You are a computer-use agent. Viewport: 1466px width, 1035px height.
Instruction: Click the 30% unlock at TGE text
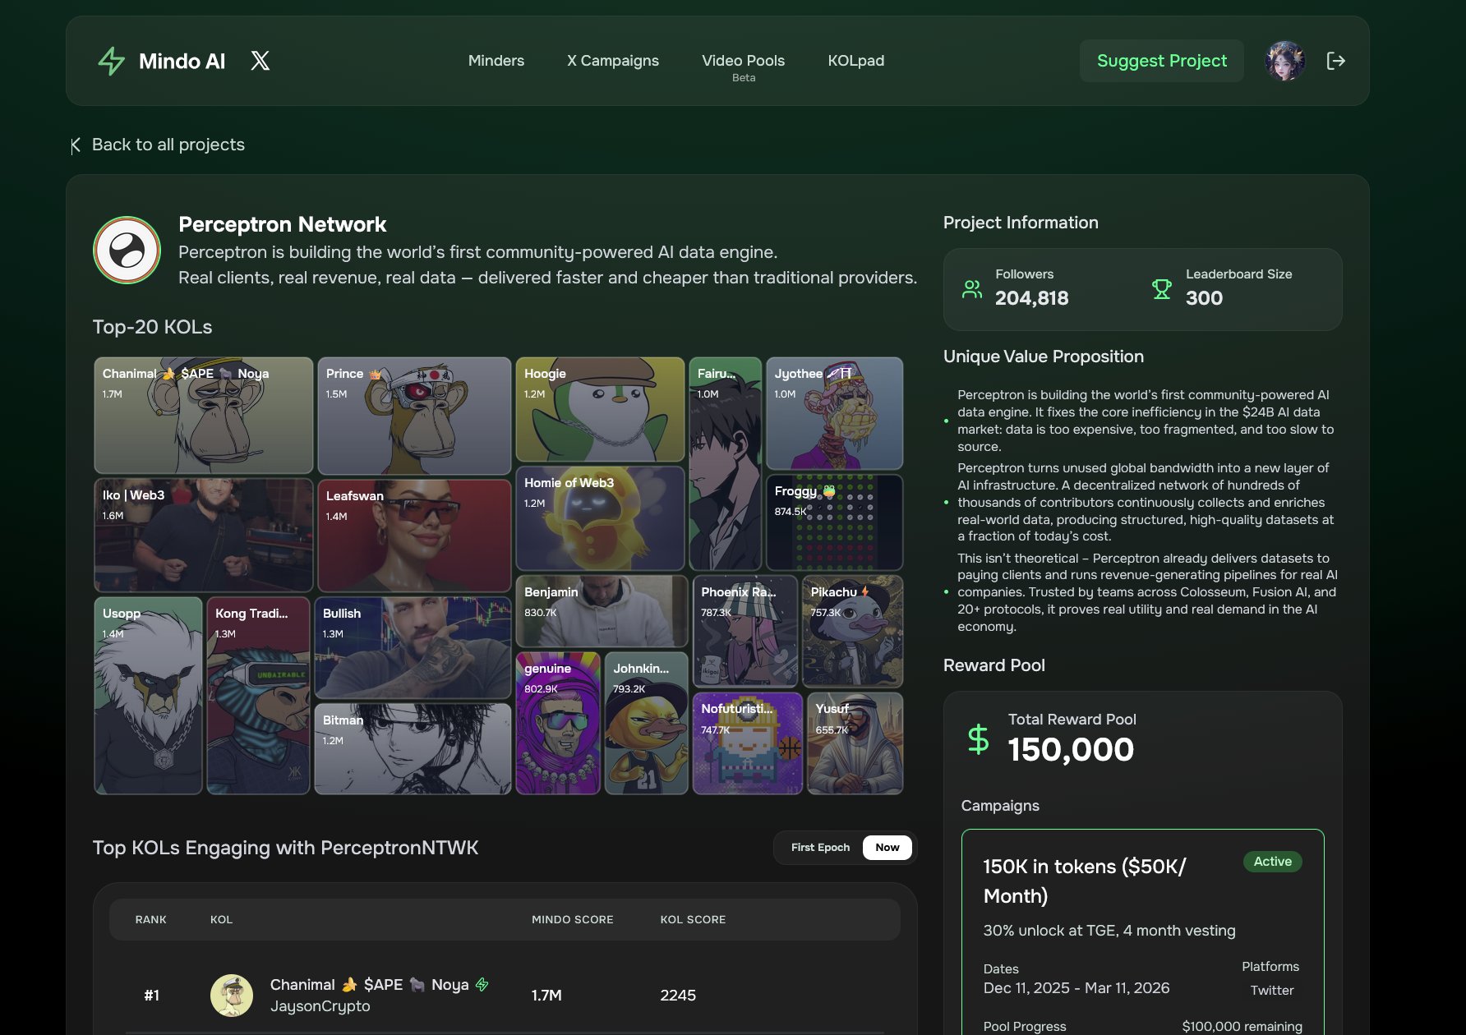pos(1109,931)
